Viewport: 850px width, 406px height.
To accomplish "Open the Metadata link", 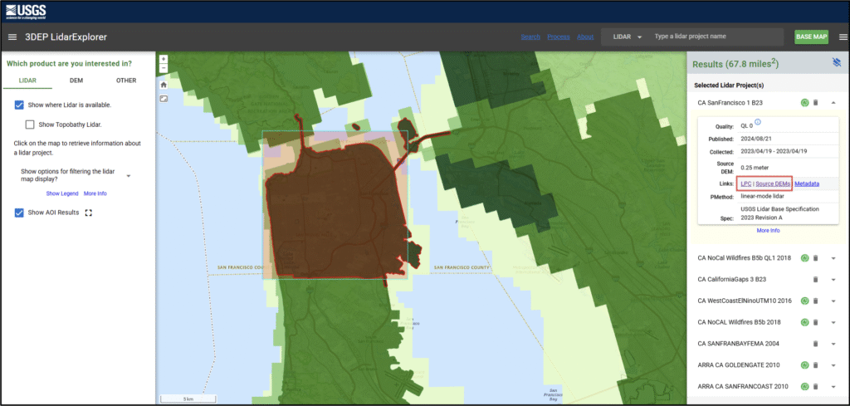I will click(807, 183).
